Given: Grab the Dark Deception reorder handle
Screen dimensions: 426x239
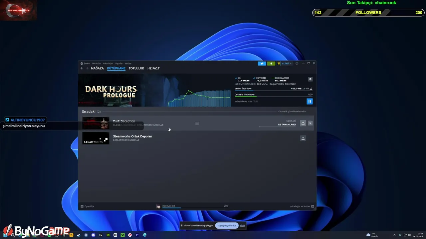Looking at the screenshot, I should click(x=197, y=123).
